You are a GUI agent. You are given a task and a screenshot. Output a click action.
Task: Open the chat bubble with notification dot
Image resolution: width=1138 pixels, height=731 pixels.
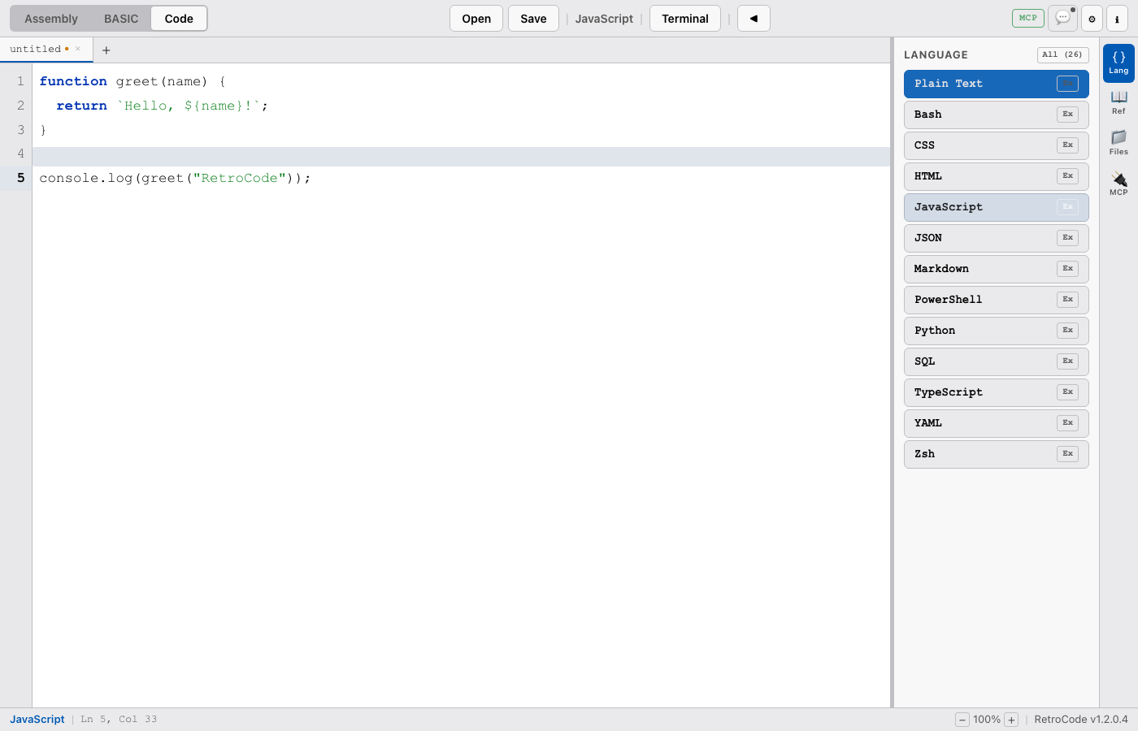1062,18
